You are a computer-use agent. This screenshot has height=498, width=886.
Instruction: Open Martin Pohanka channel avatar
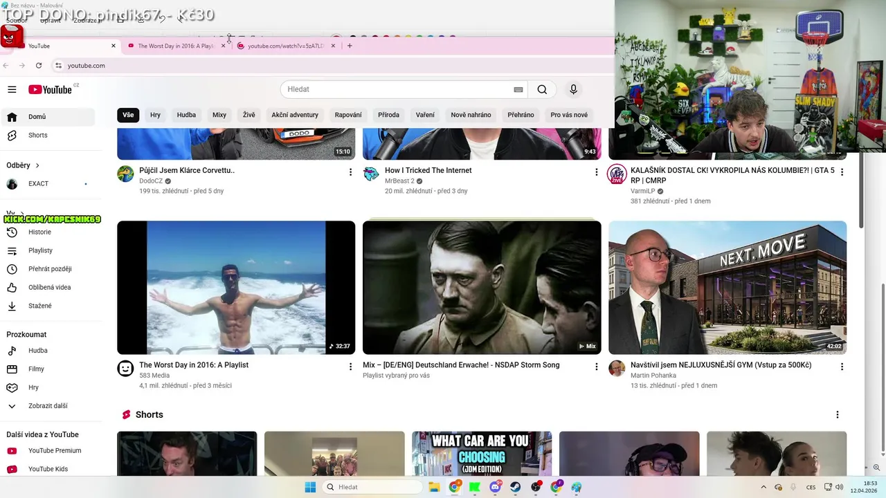pyautogui.click(x=617, y=369)
